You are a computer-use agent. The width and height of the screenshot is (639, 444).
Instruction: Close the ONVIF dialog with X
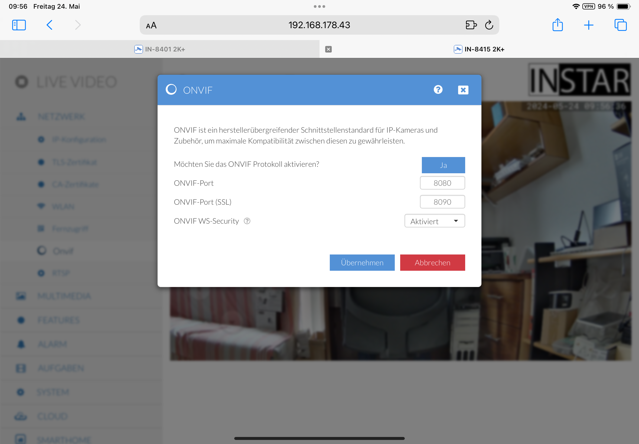point(463,90)
